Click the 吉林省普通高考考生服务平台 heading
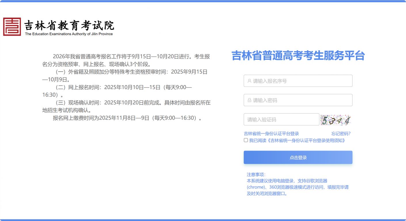The height and width of the screenshot is (221, 406). pos(298,55)
